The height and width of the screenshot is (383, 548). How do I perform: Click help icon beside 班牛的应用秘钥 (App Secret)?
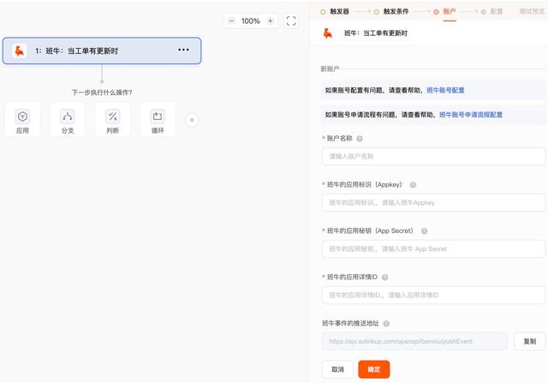click(424, 230)
